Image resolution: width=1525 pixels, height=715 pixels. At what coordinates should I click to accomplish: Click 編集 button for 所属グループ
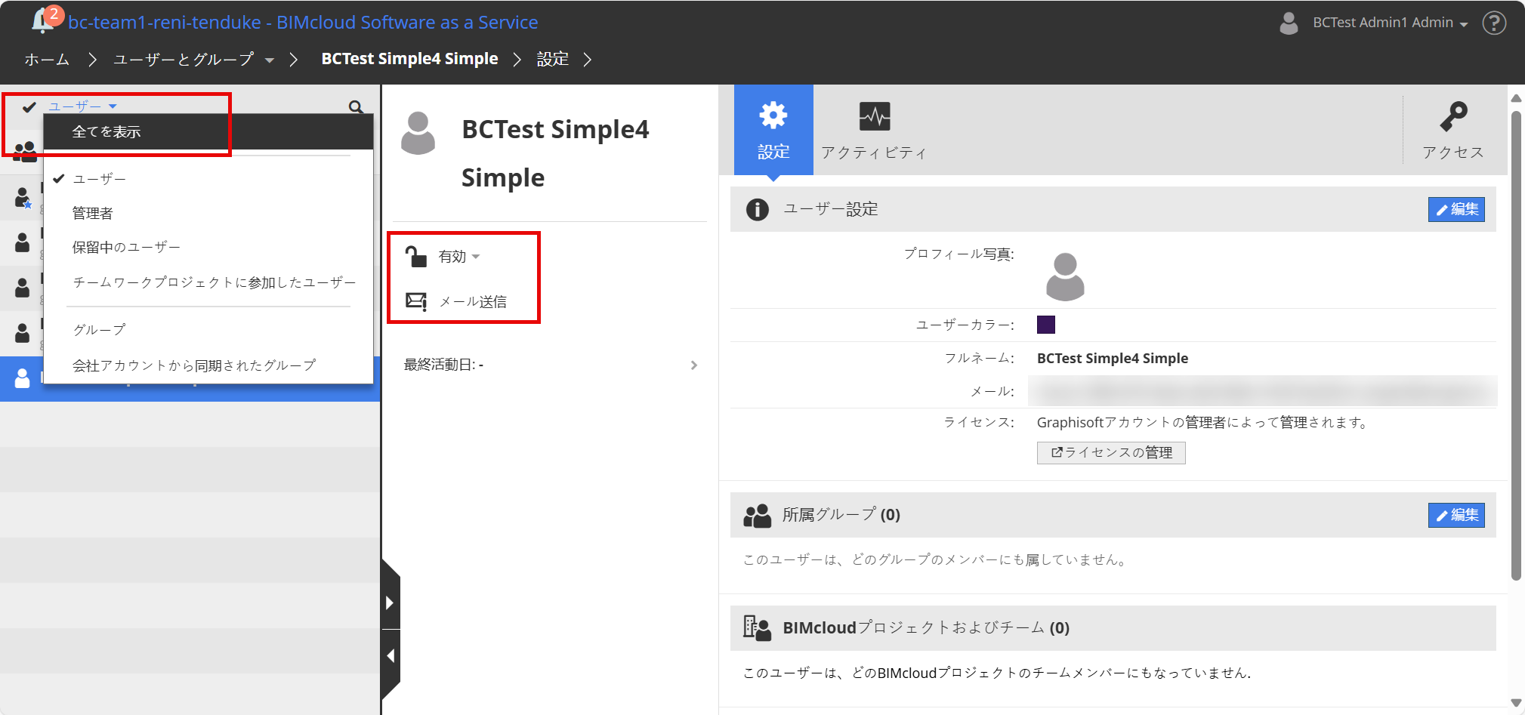pos(1456,515)
